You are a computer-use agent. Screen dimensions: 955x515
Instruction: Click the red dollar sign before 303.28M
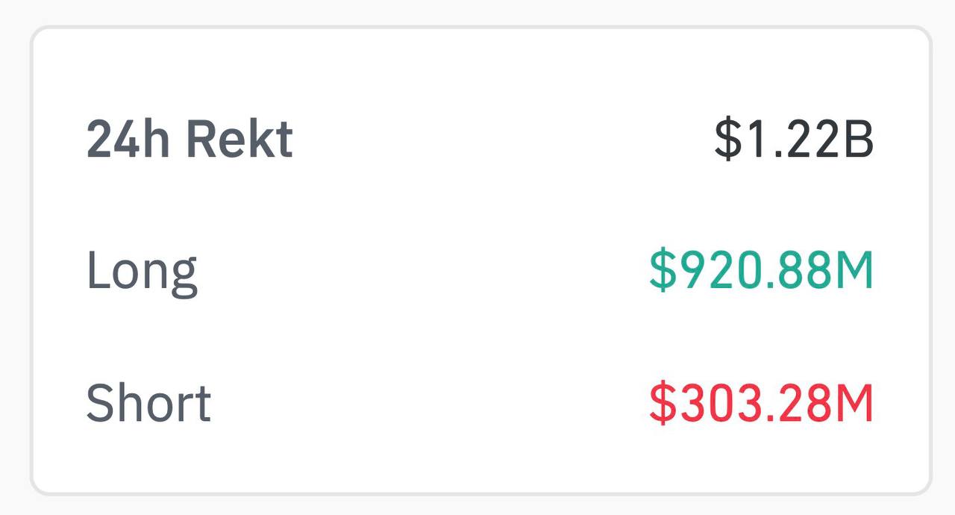(662, 403)
